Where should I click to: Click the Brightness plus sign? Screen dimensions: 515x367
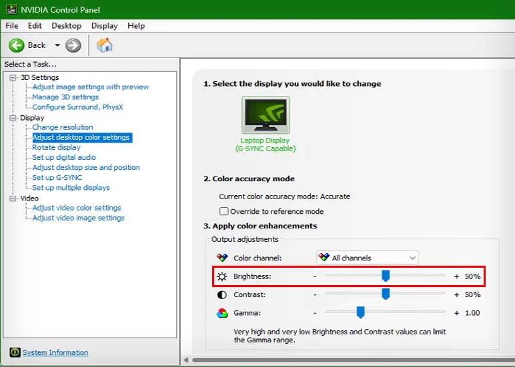point(456,277)
